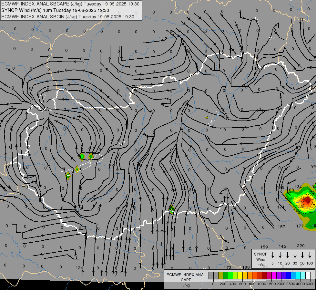
Task: Click the CAPE value 157 on map
Action: click(281, 227)
